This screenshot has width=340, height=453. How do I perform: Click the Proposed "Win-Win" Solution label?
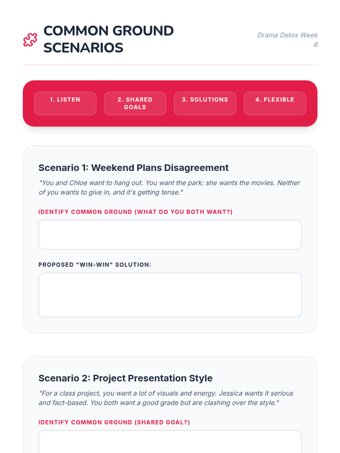coord(95,265)
